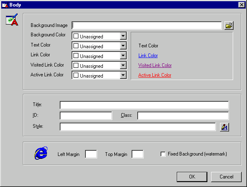Expand the Background Color dropdown
Screen dimensions: 247x187
pos(123,36)
